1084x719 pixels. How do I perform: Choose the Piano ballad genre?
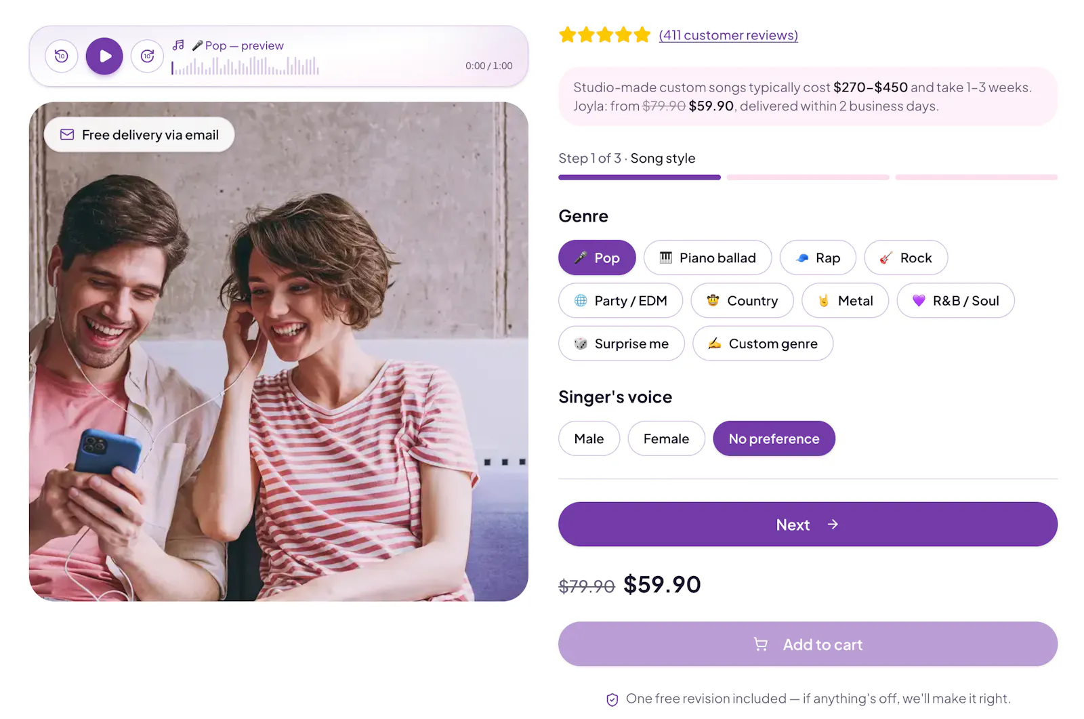click(x=707, y=258)
